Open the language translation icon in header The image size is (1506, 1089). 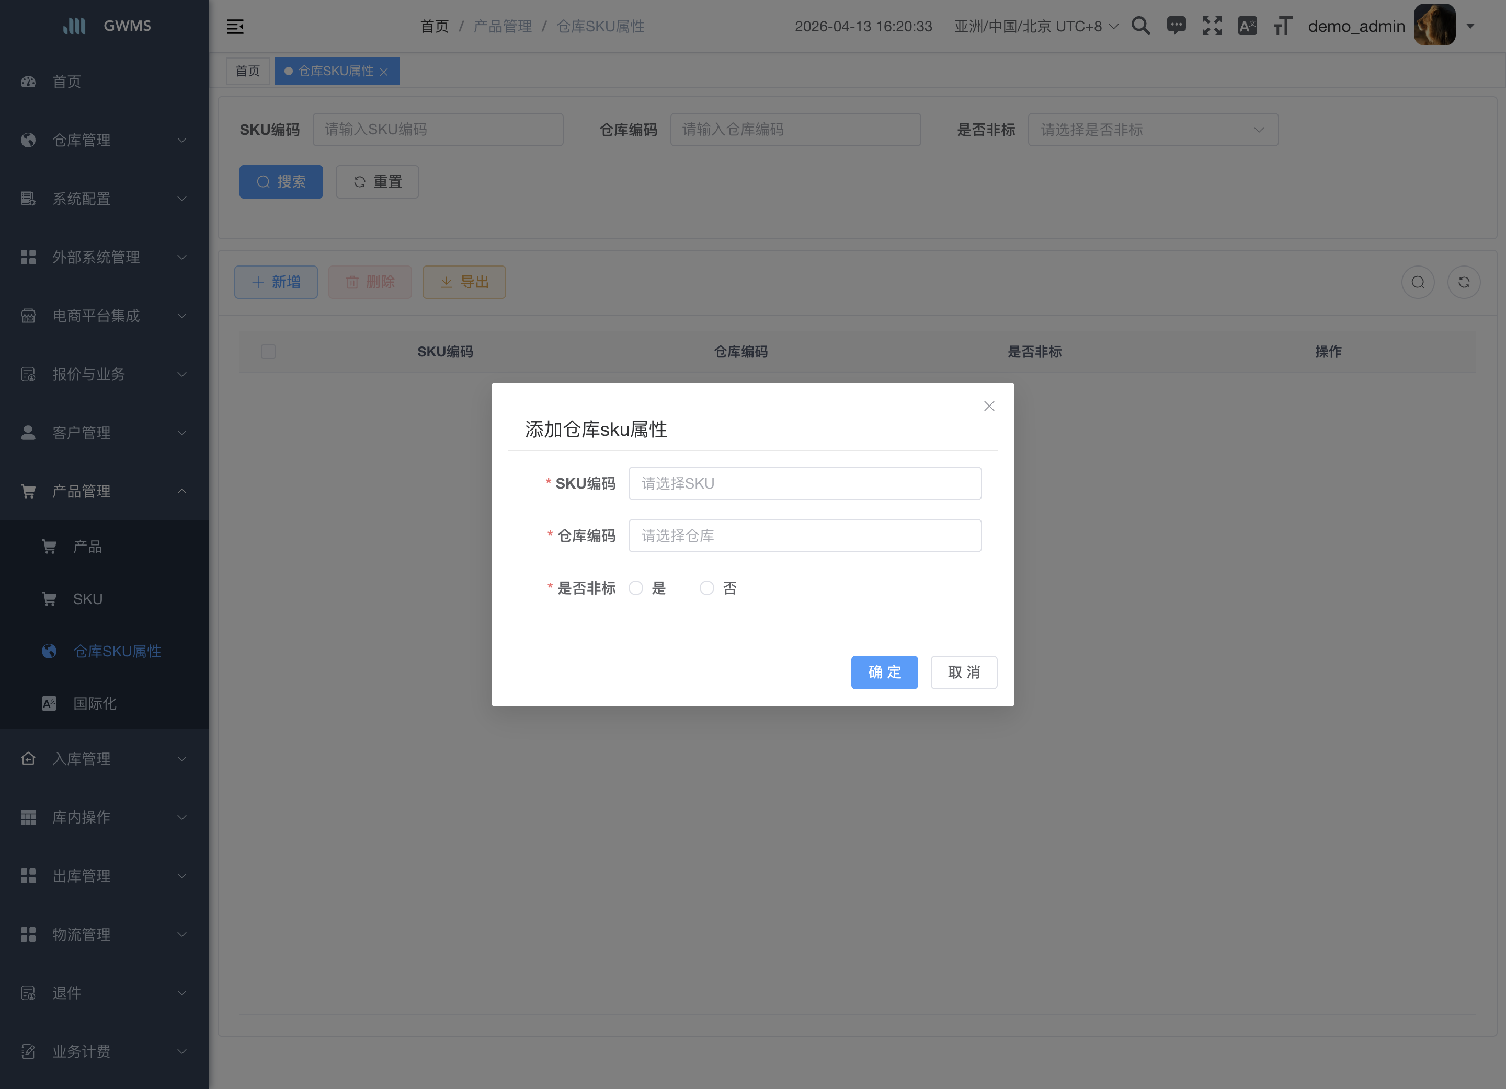1248,26
